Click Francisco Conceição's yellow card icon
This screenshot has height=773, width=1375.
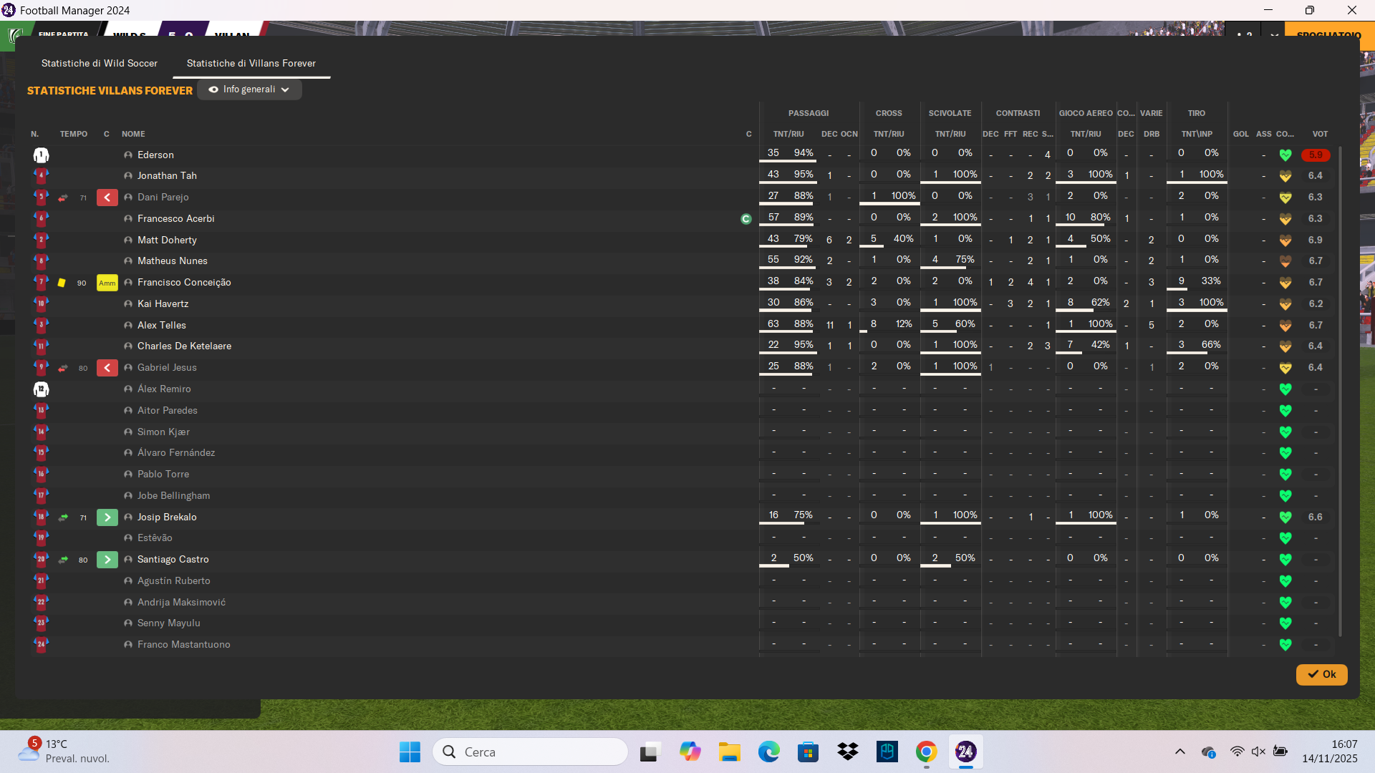[62, 283]
